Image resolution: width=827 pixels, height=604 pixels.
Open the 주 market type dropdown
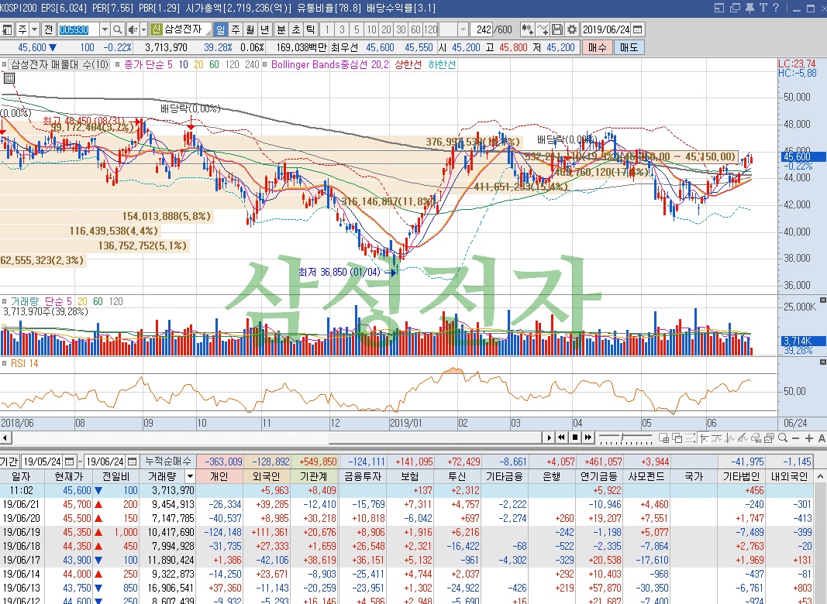35,29
